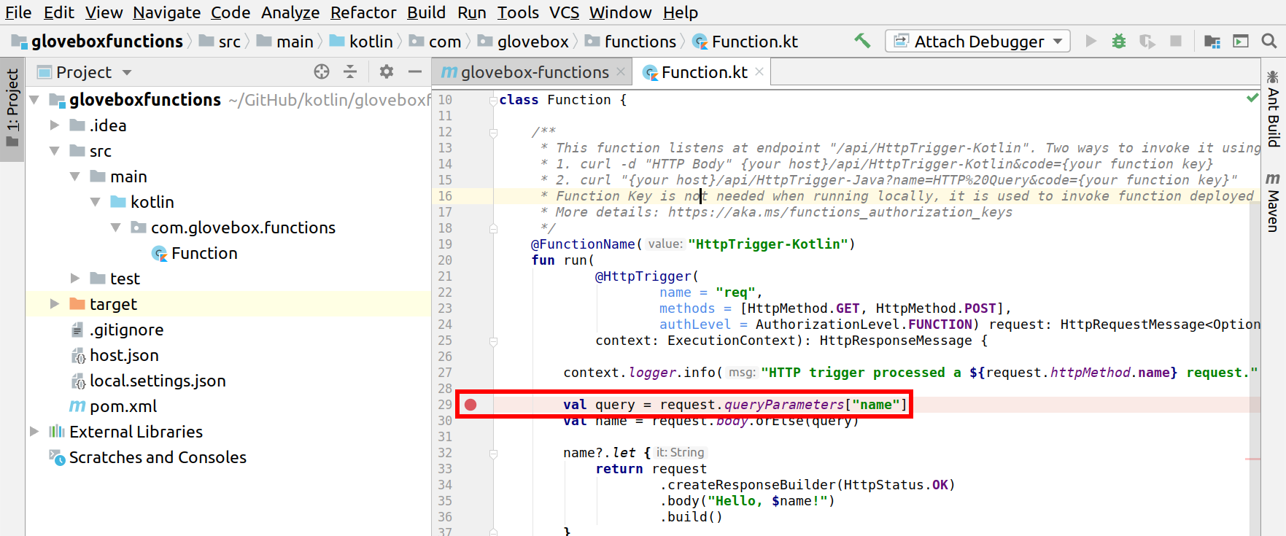Image resolution: width=1286 pixels, height=536 pixels.
Task: Open the Refactor menu
Action: (x=363, y=12)
